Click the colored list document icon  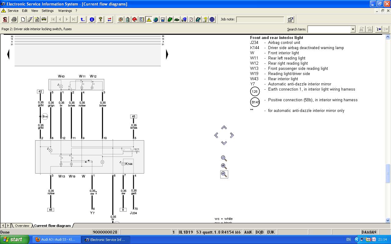click(142, 20)
